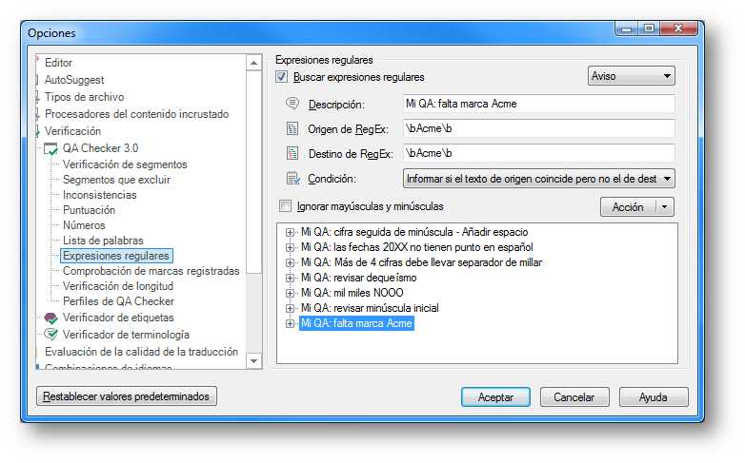This screenshot has width=745, height=463.
Task: Open Puntuación settings
Action: [x=89, y=210]
